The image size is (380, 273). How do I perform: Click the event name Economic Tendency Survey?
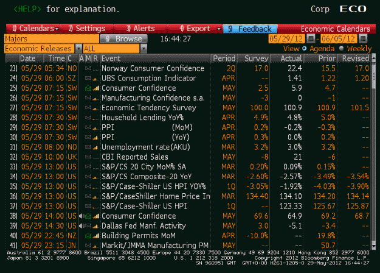149,108
